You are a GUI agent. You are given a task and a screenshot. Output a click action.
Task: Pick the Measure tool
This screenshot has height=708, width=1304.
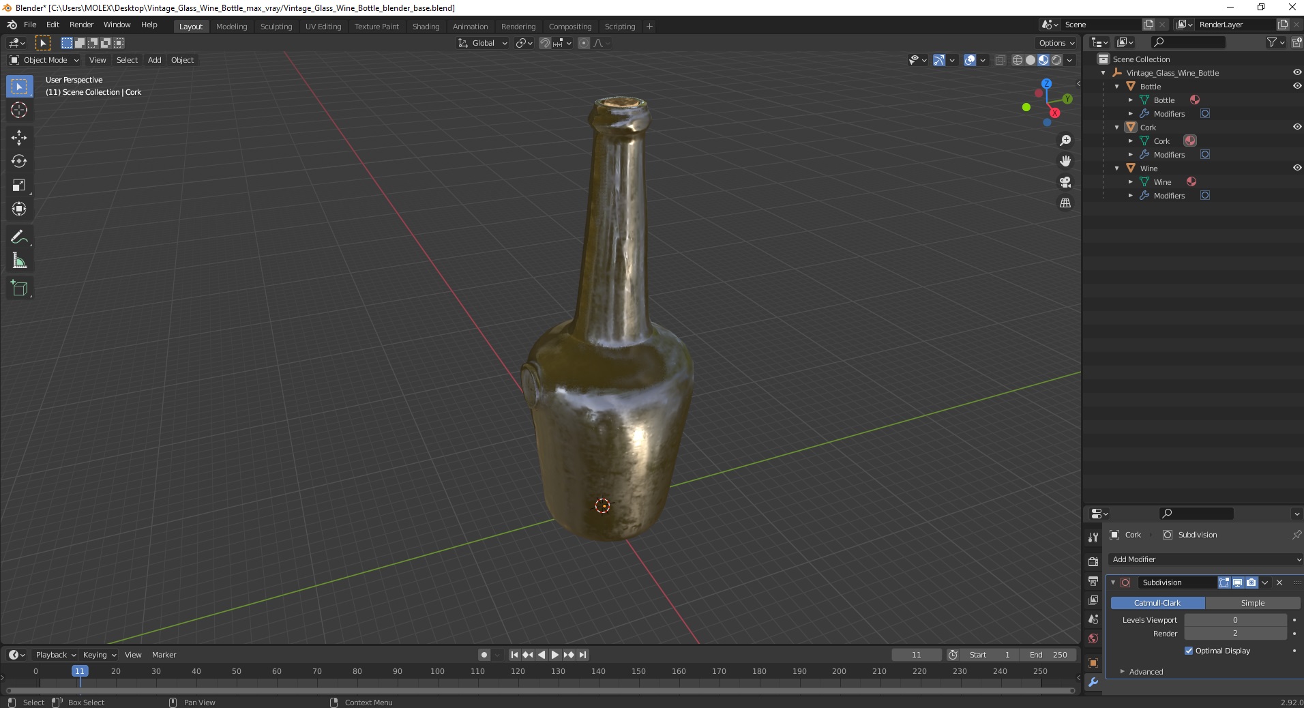(x=19, y=261)
